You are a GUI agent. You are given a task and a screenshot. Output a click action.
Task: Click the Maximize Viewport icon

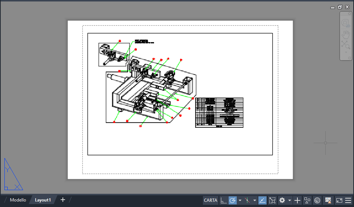[272, 200]
